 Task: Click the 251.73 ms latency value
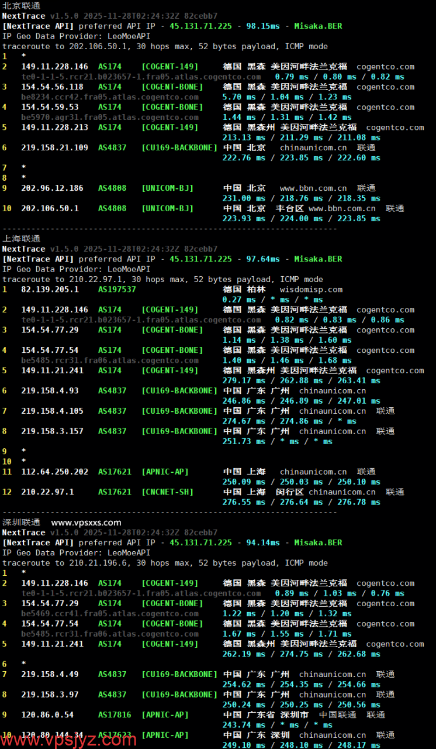tap(244, 442)
